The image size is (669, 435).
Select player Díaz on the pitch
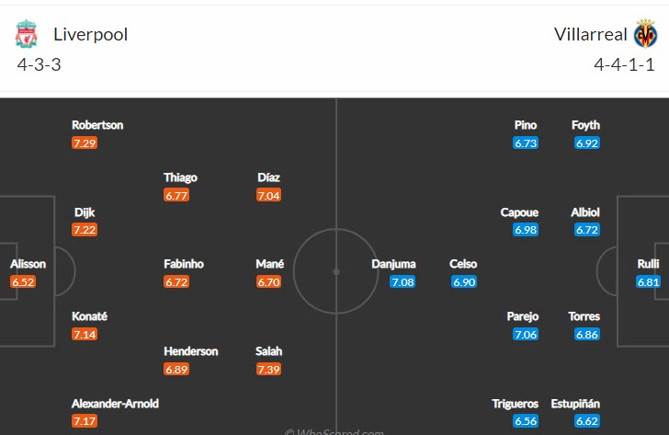pos(269,177)
